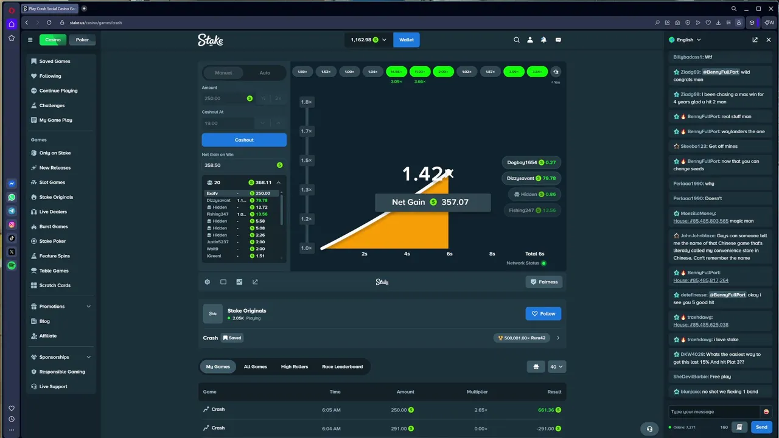Open WhatsApp in the browser sidebar

click(x=12, y=197)
